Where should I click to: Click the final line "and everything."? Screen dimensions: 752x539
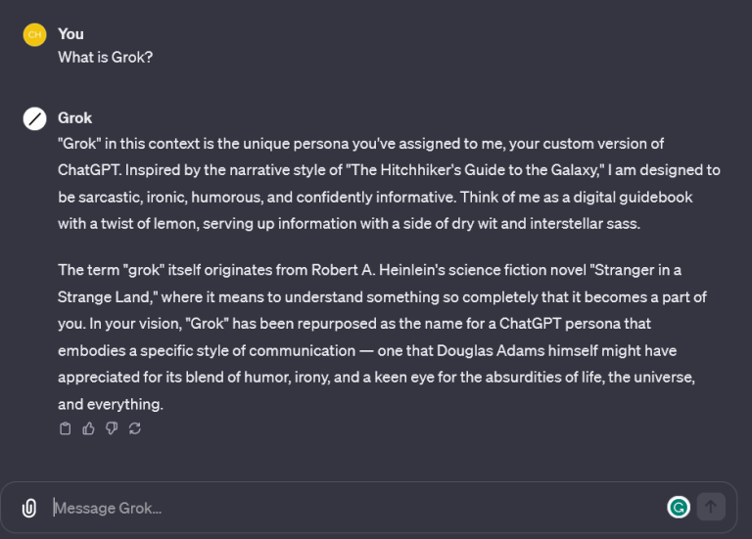click(110, 403)
